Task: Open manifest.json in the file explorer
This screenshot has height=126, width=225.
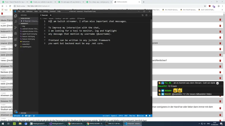Action: [x=27, y=47]
